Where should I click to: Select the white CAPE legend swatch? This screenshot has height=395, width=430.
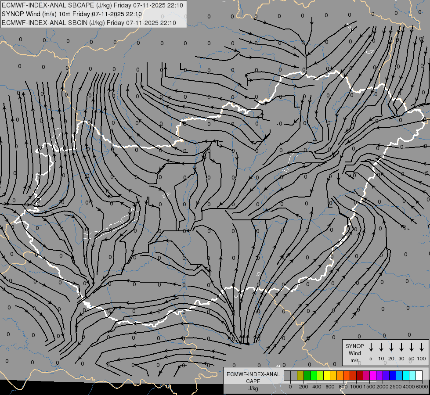(x=419, y=375)
